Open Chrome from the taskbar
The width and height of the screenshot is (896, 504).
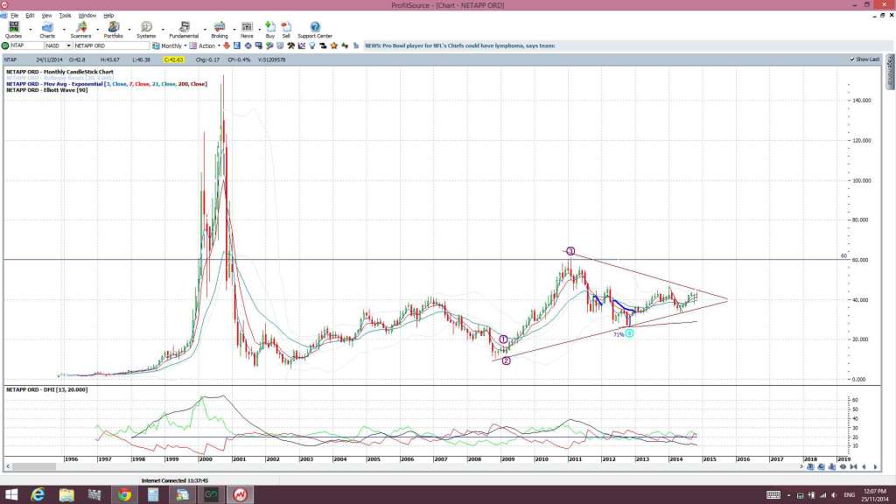point(124,495)
